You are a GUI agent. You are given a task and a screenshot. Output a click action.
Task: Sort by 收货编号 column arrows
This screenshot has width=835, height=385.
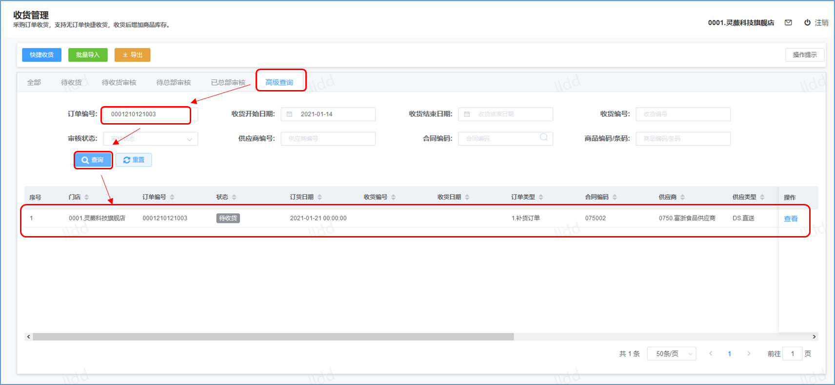point(393,197)
